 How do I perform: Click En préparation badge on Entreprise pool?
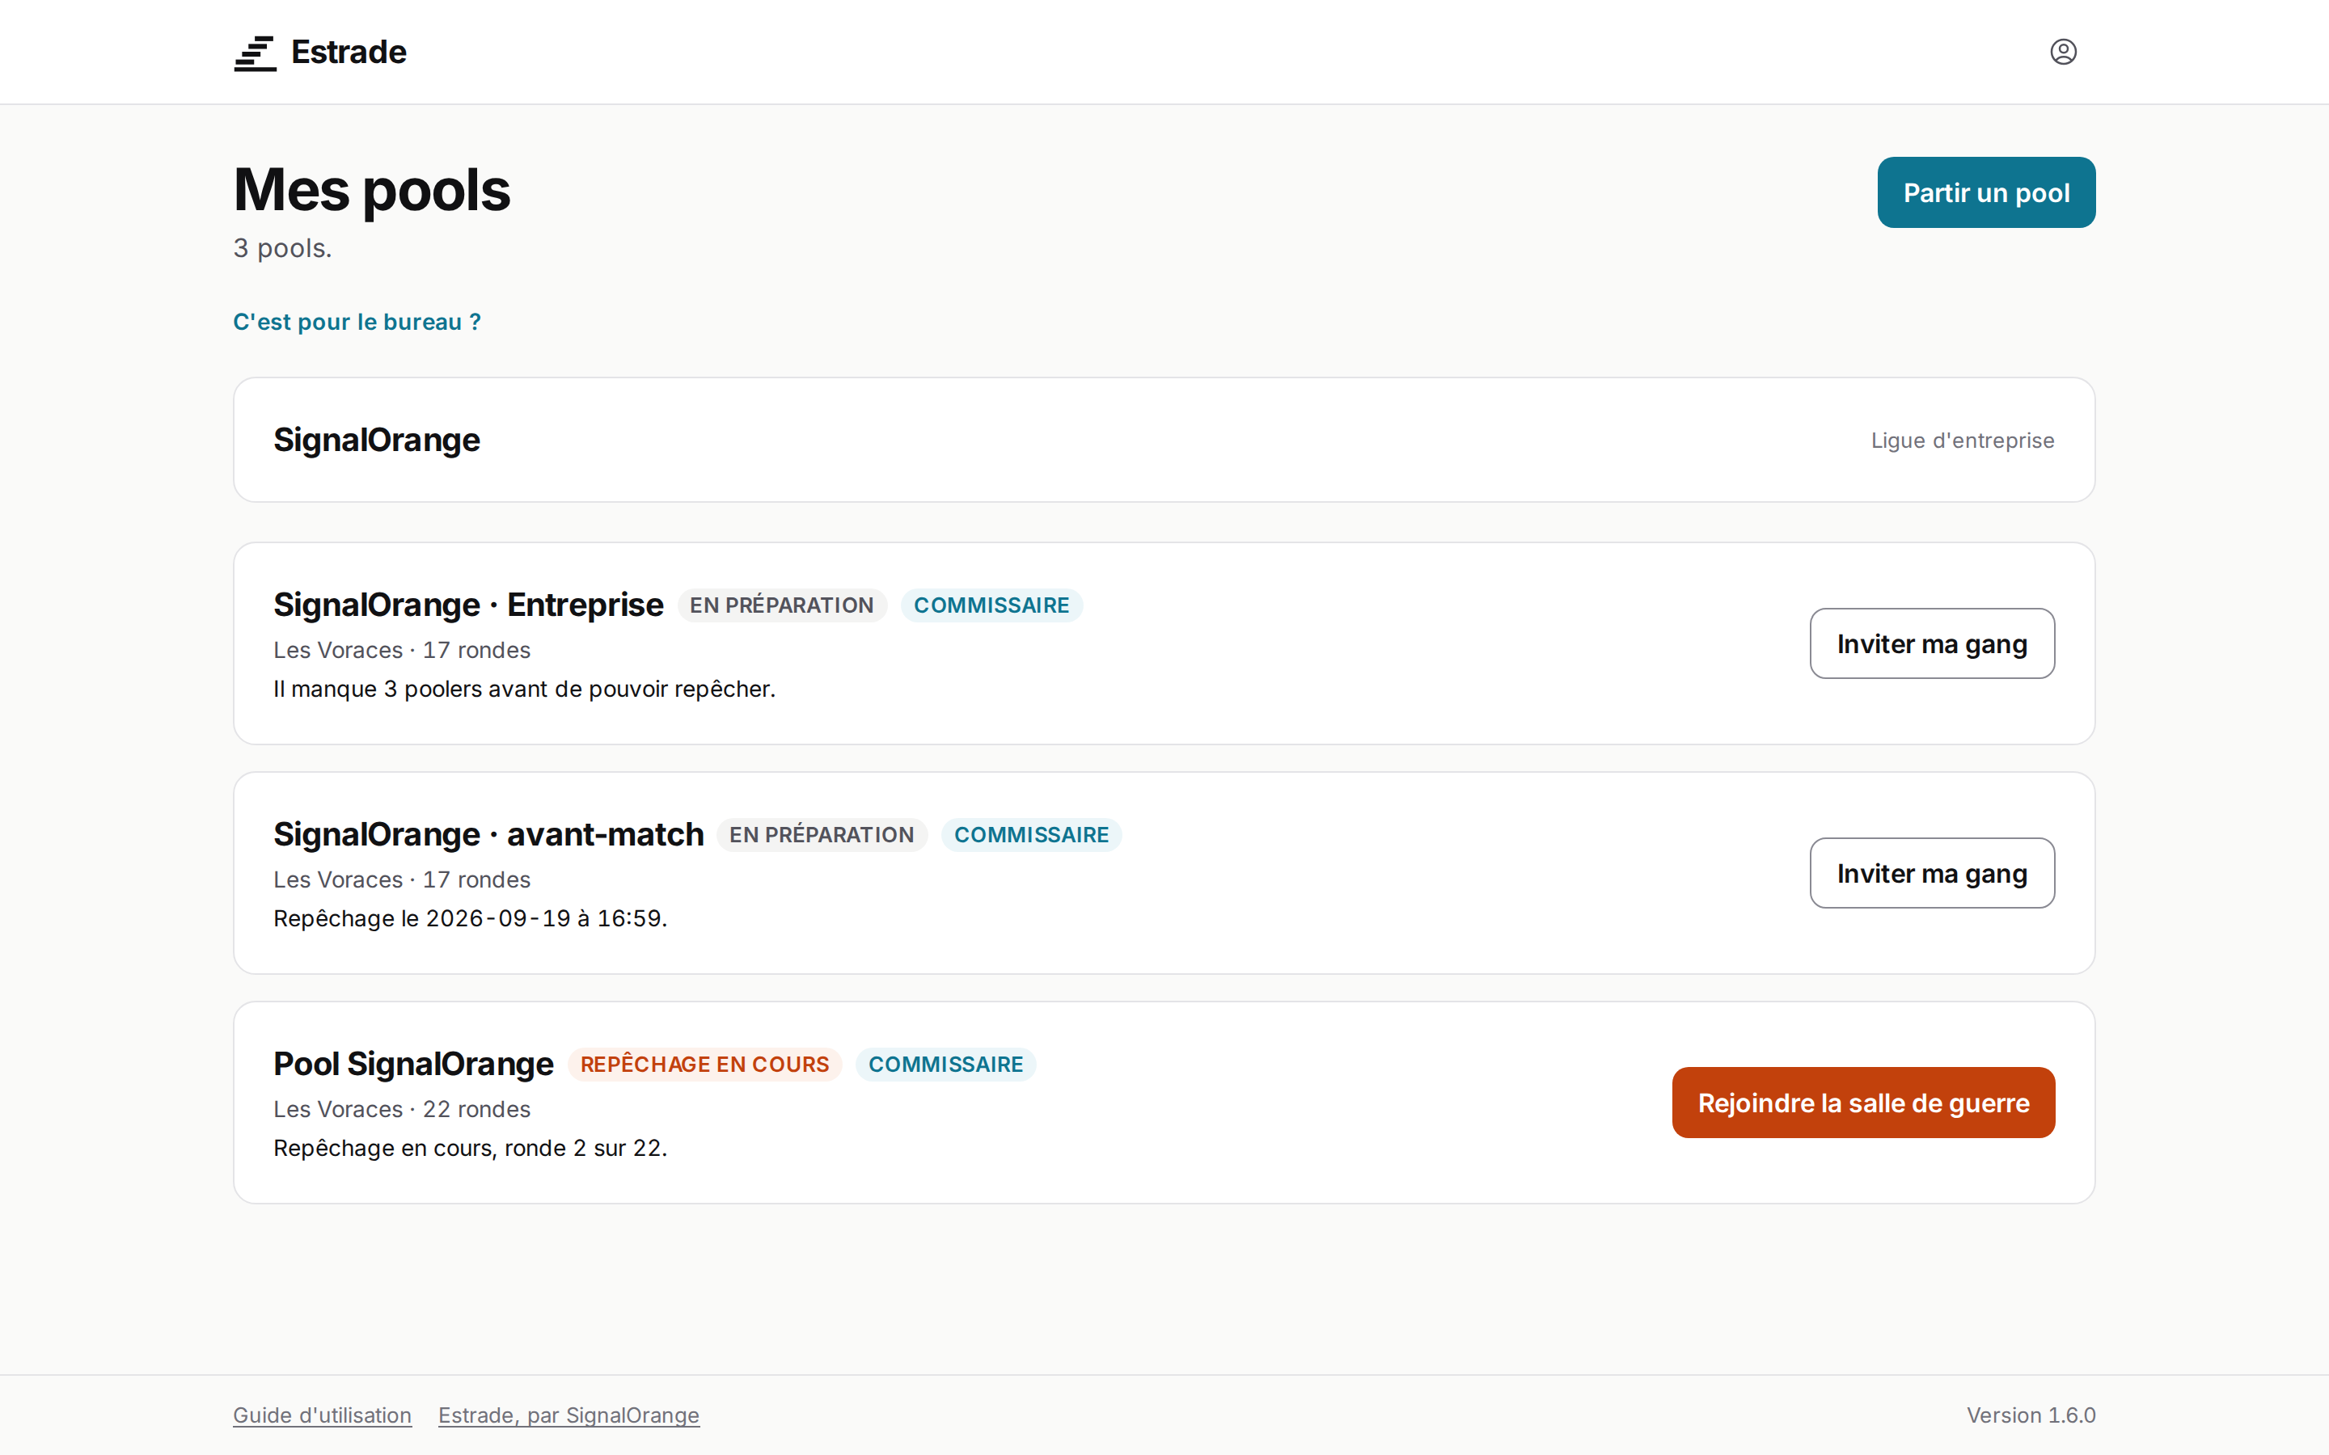(781, 605)
